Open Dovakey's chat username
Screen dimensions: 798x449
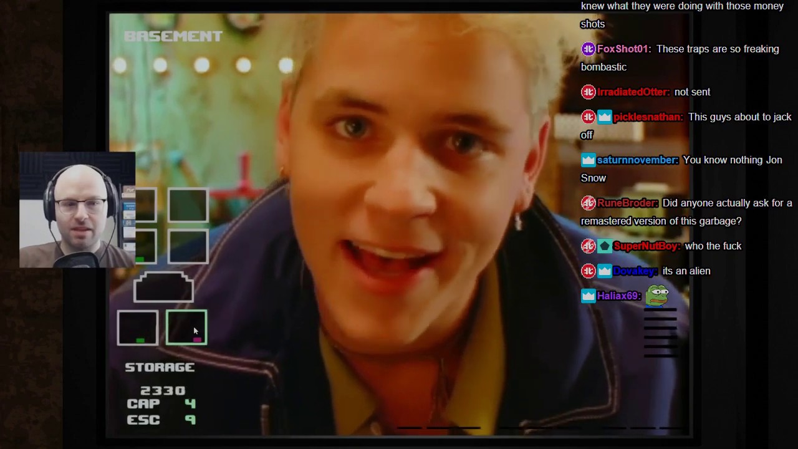635,271
